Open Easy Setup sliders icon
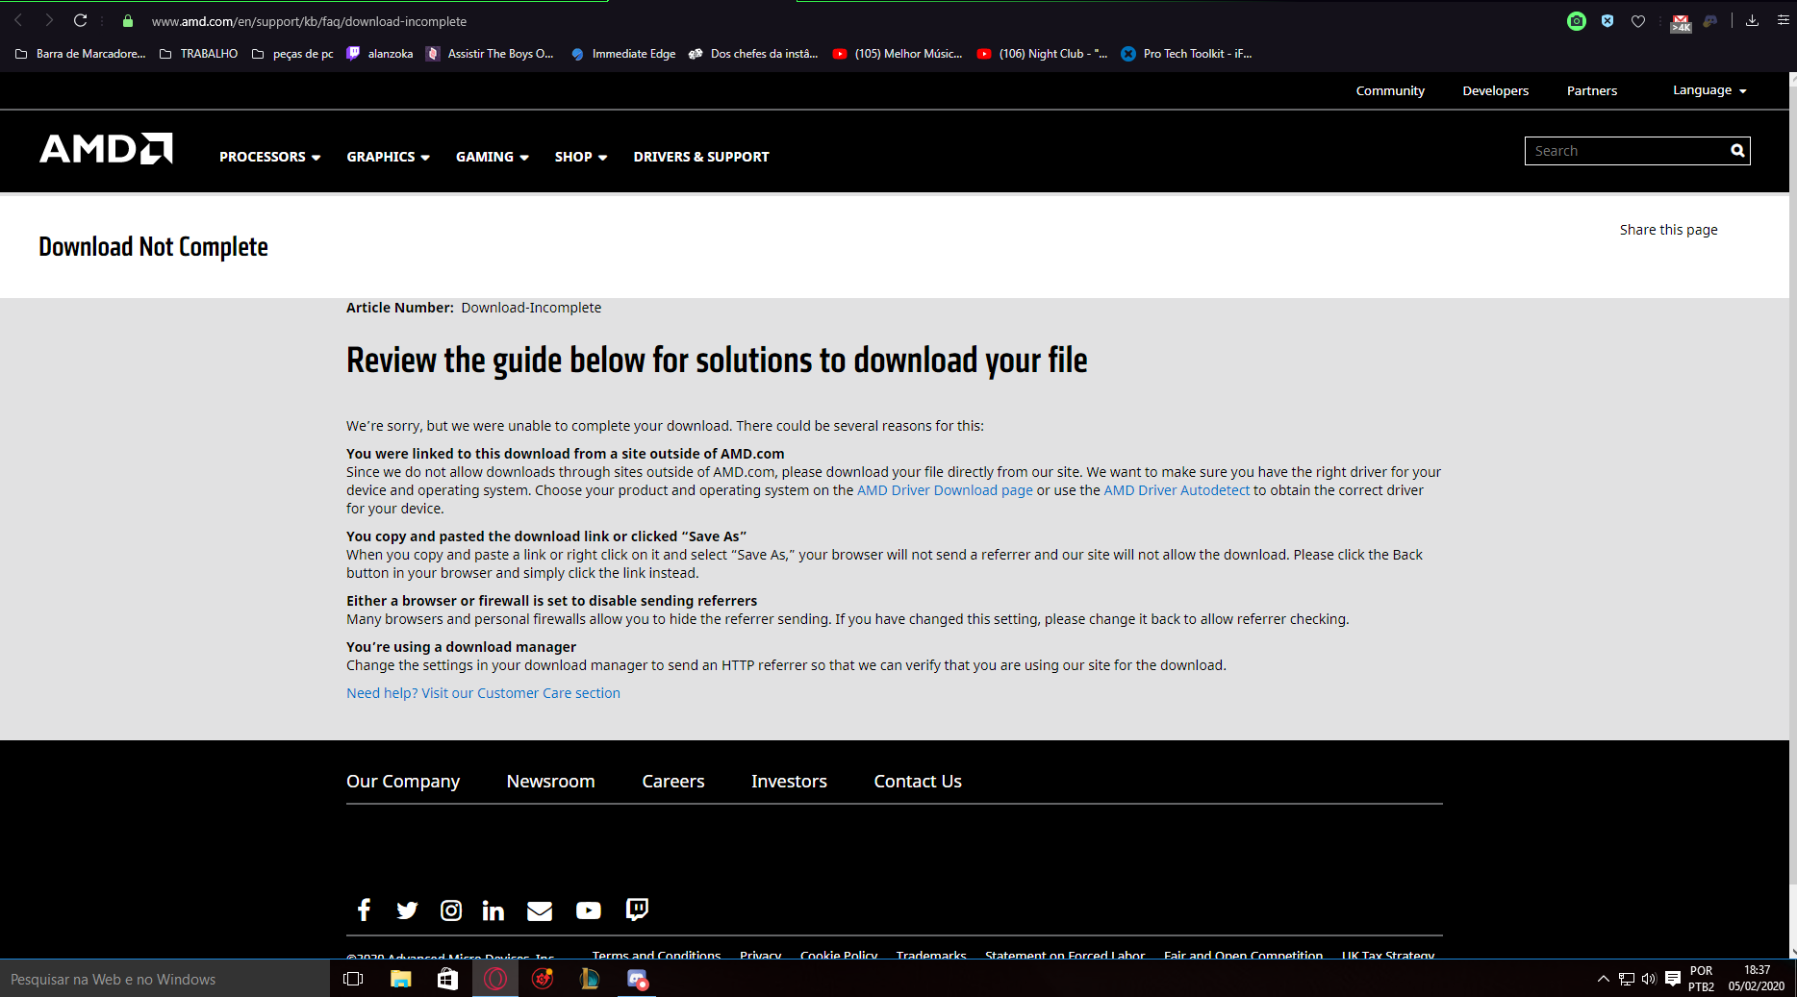Screen dimensions: 1797x997 point(1783,20)
